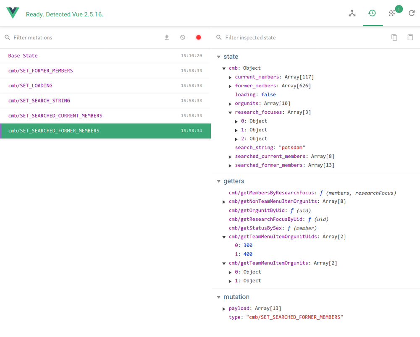Viewport: 420px width, 337px height.
Task: Select the cmb/SET_SEARCHED_FORMER_MEMBERS mutation
Action: (105, 131)
